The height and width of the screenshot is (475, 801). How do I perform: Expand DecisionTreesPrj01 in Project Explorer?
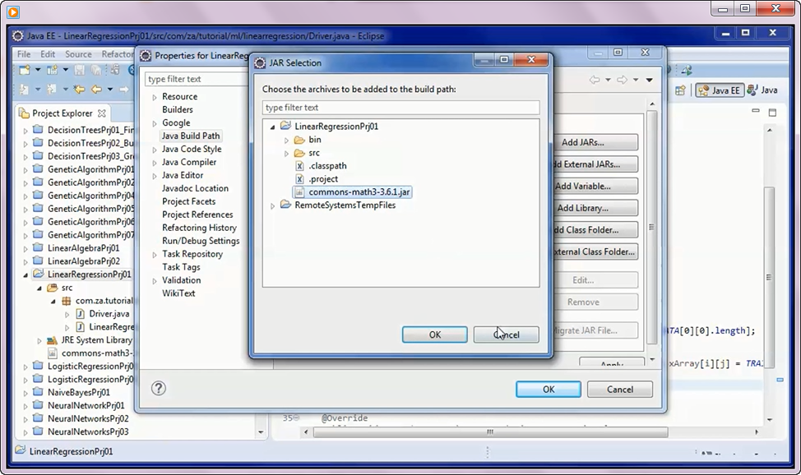(25, 131)
